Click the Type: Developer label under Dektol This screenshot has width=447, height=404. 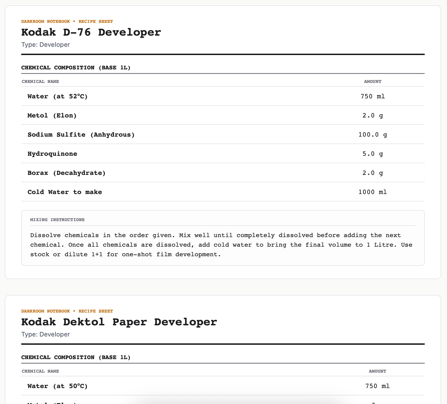(x=46, y=334)
